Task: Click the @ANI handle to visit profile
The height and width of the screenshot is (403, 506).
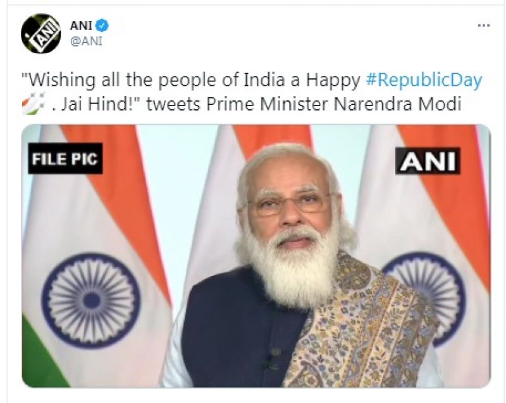Action: pos(85,41)
